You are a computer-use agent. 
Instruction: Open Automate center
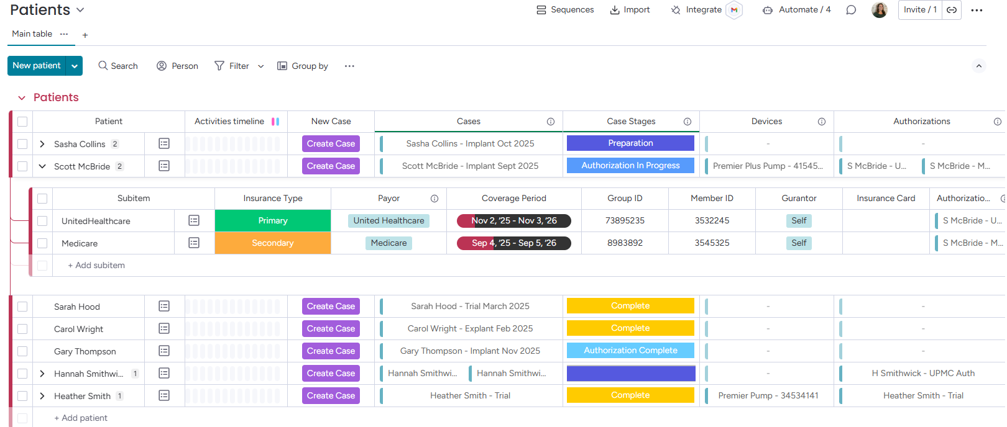click(x=796, y=10)
